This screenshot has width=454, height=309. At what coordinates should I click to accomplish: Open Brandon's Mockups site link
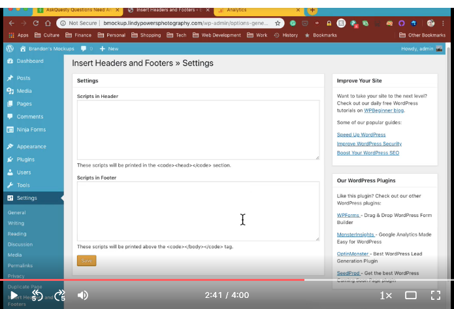coord(47,48)
